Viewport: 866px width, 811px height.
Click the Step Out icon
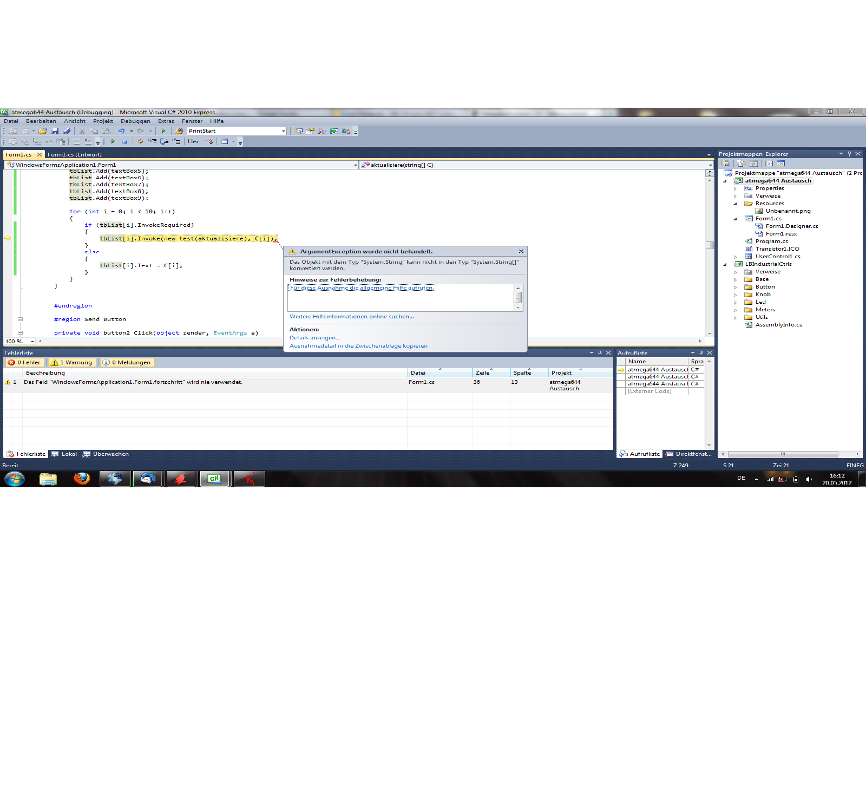coord(176,141)
